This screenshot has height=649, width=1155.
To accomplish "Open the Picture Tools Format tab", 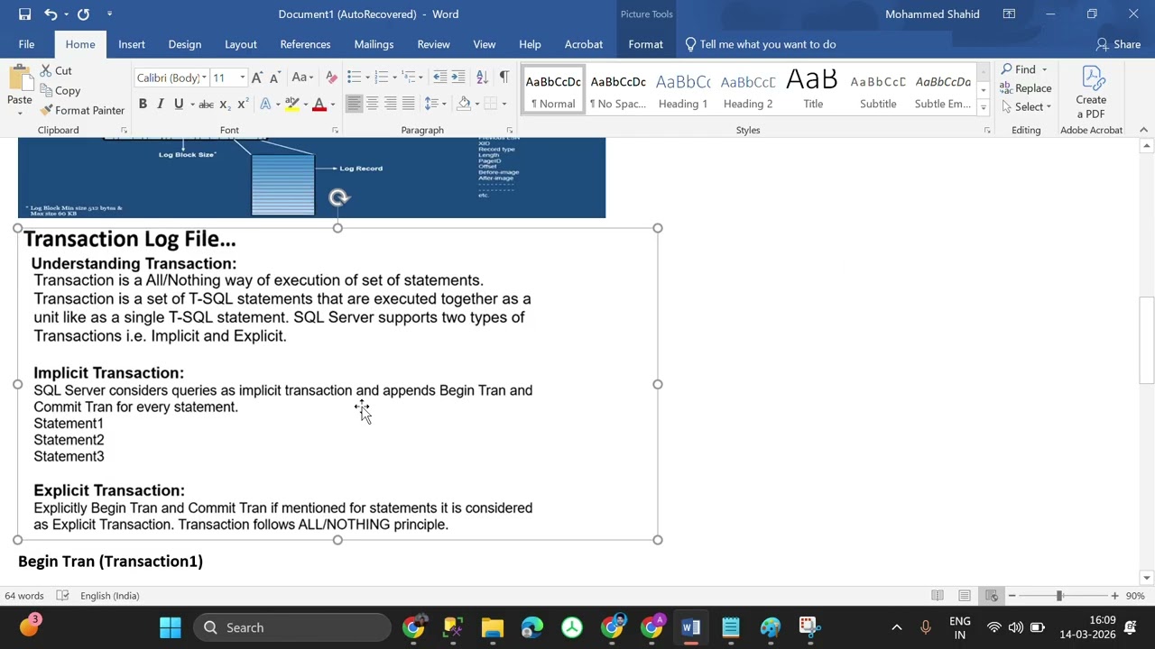I will (x=645, y=44).
